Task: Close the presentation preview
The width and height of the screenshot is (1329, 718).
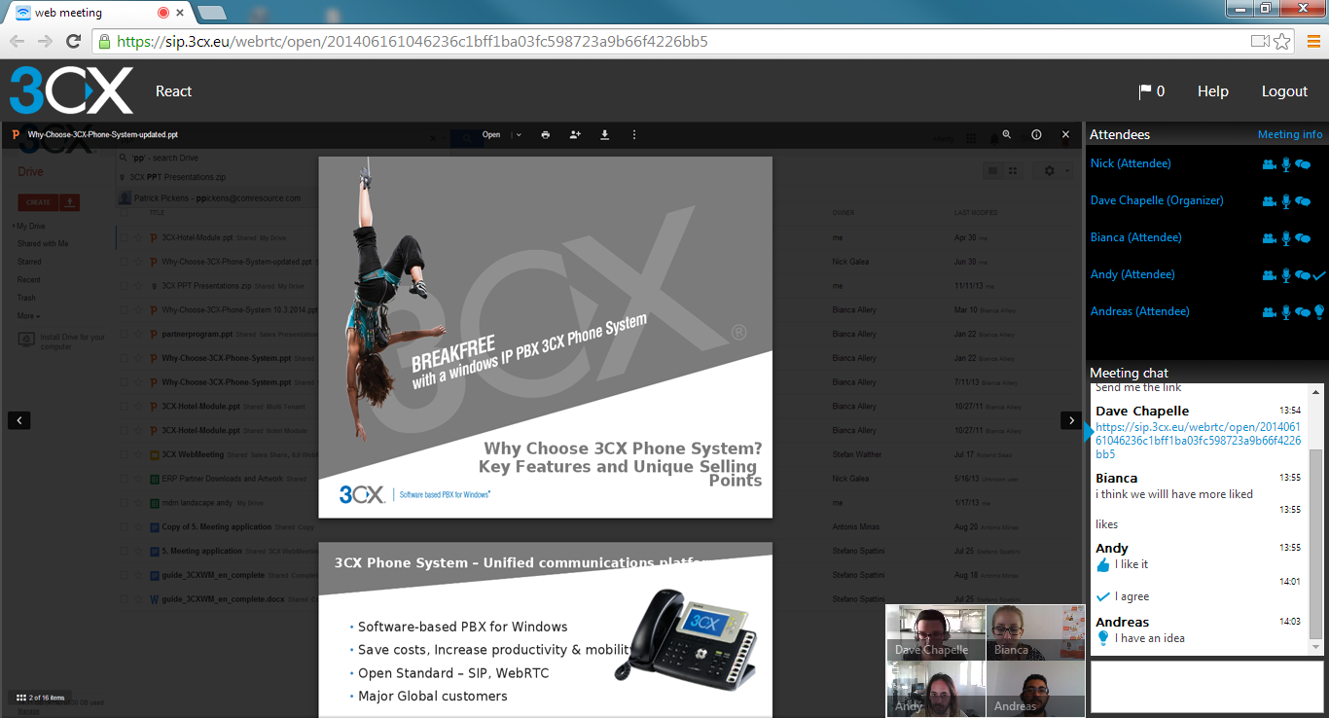Action: (x=1065, y=135)
